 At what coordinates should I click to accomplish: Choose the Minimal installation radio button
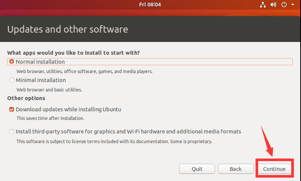point(12,80)
